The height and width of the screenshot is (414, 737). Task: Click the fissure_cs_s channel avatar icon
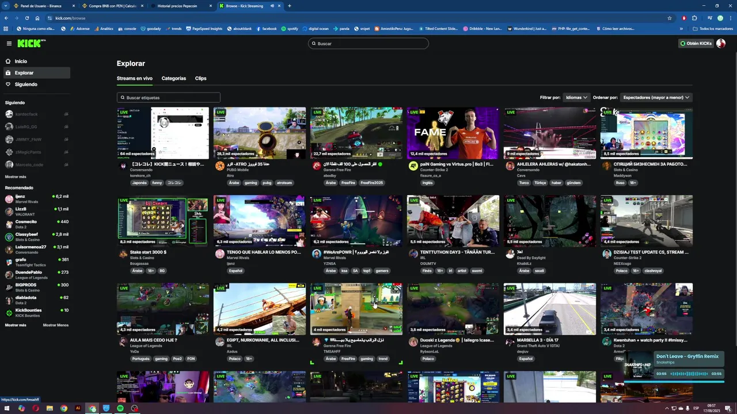pos(413,166)
